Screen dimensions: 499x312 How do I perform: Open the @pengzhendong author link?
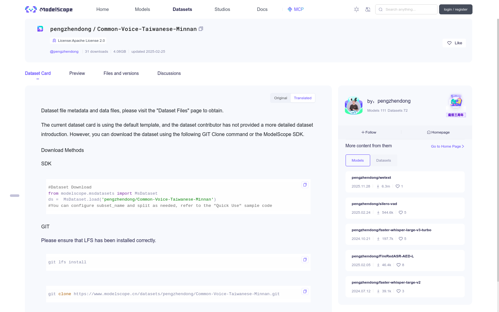tap(64, 51)
